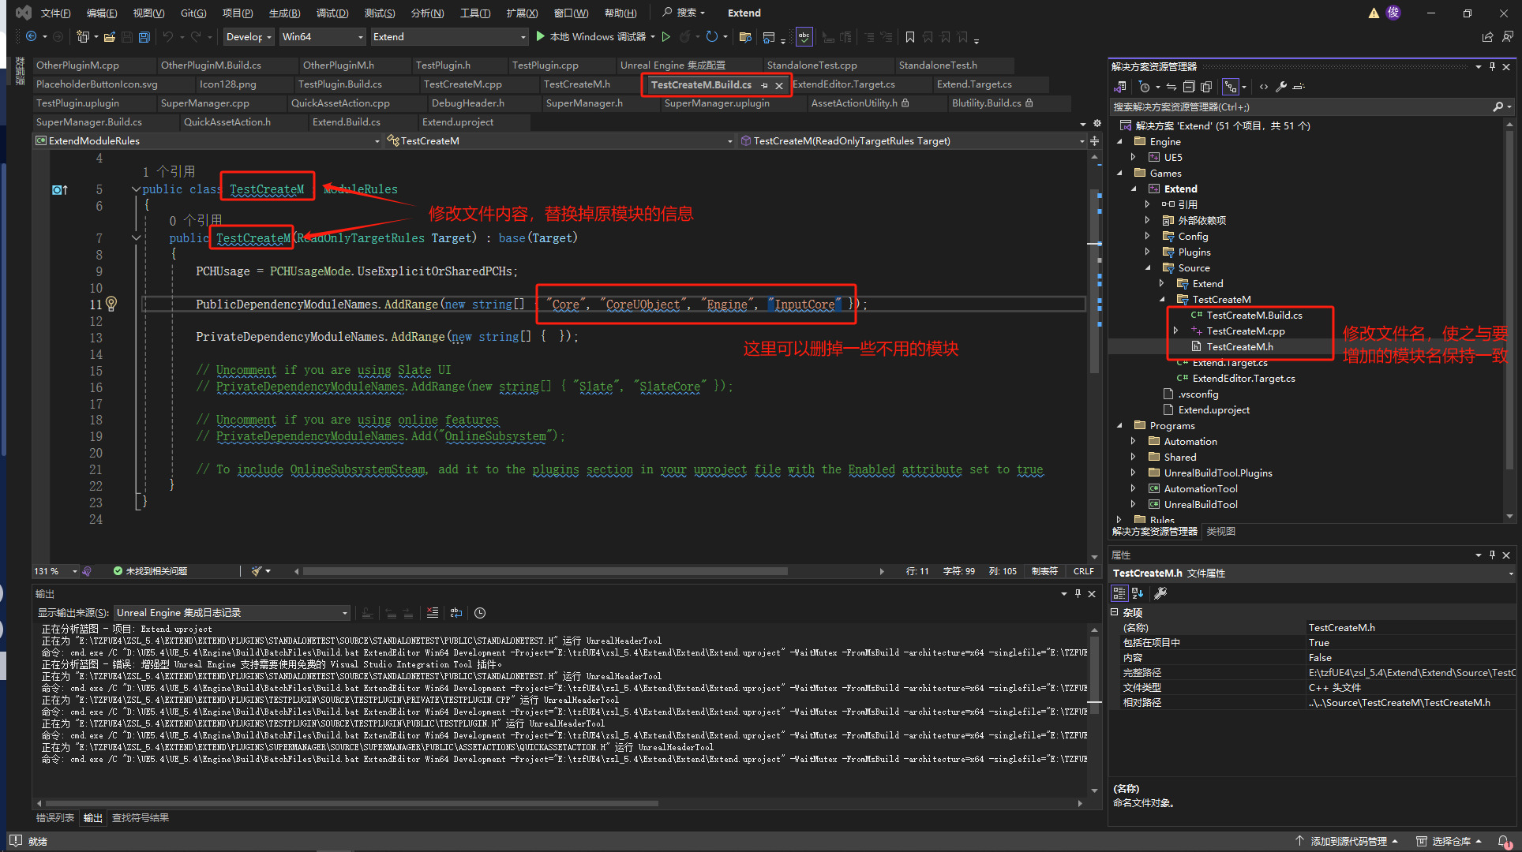The image size is (1522, 852).
Task: Toggle word wrap in output panel
Action: click(456, 613)
